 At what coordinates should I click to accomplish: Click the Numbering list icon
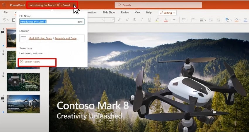point(193,20)
